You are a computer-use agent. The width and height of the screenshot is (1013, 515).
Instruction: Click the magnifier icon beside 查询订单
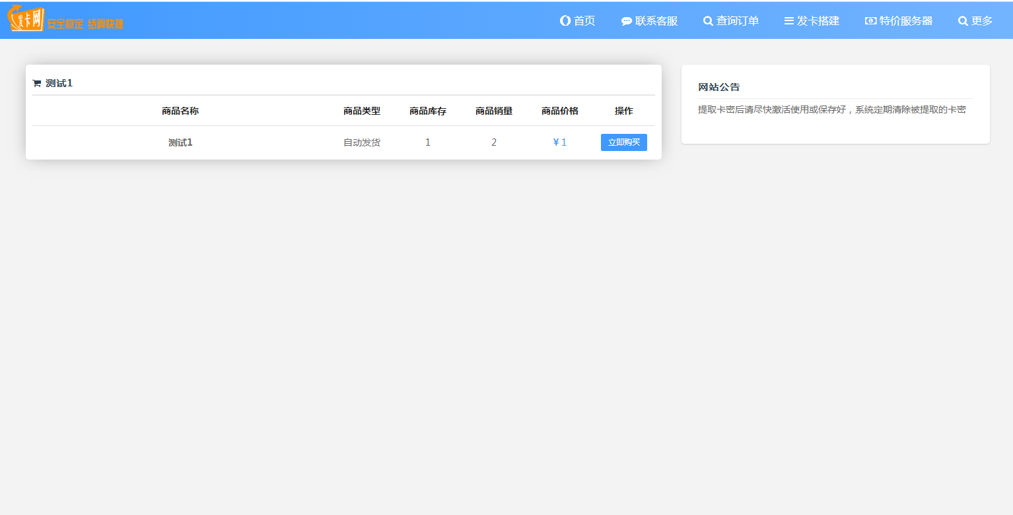707,20
